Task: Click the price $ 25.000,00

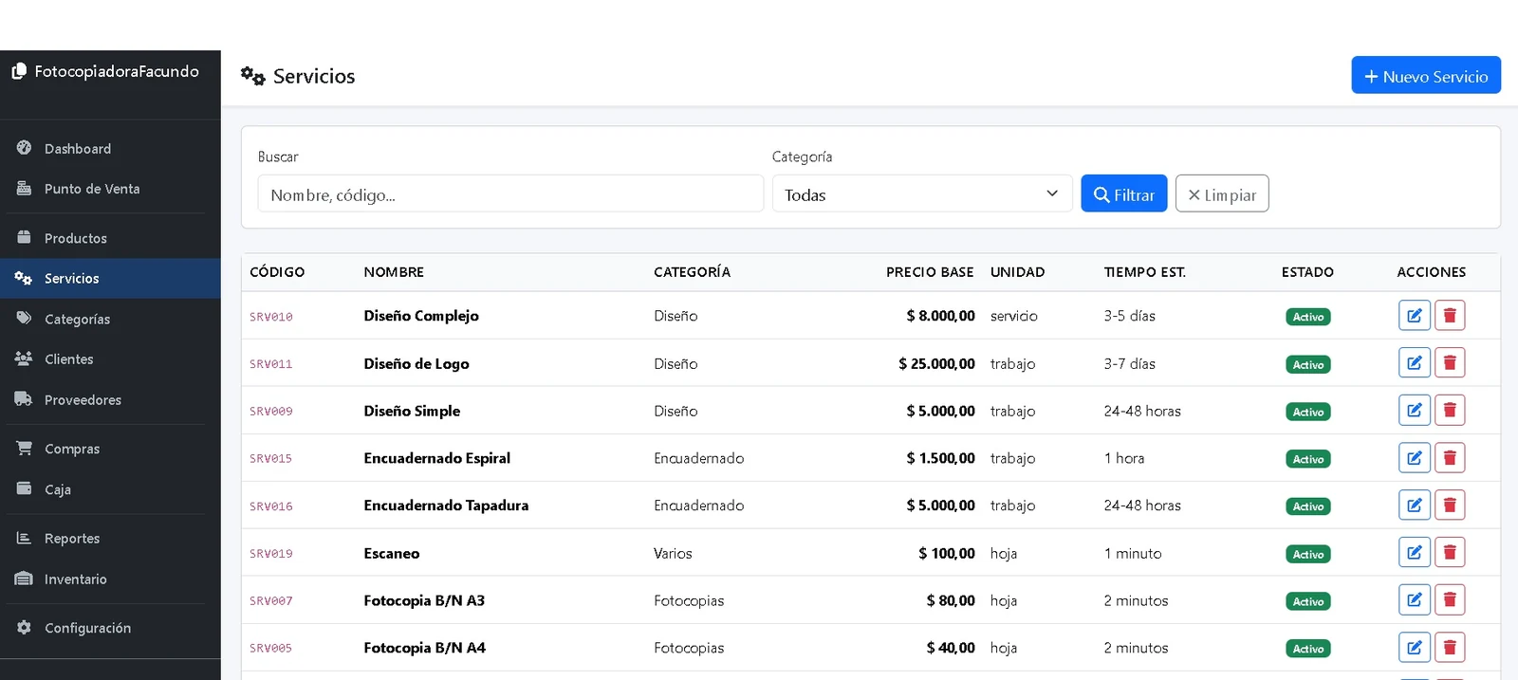Action: click(x=936, y=363)
